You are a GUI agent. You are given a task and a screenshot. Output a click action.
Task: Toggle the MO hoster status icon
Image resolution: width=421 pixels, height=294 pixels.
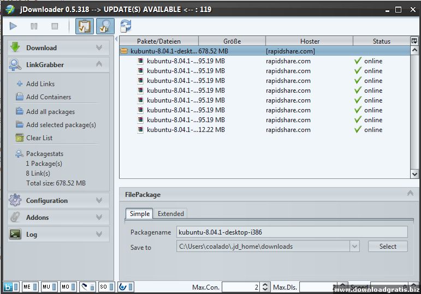(68, 287)
